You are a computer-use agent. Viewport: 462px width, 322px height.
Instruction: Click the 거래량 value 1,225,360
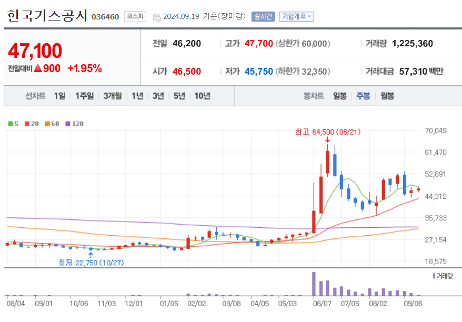(413, 44)
